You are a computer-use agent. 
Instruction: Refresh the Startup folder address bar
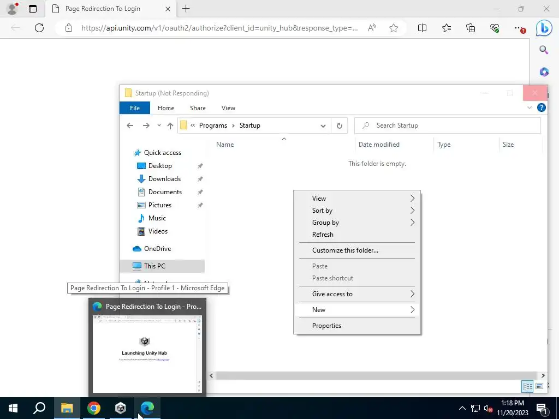pos(340,125)
